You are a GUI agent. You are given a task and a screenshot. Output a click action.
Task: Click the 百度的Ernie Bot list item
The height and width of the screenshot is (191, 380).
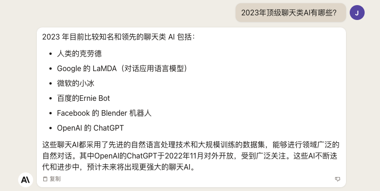83,98
